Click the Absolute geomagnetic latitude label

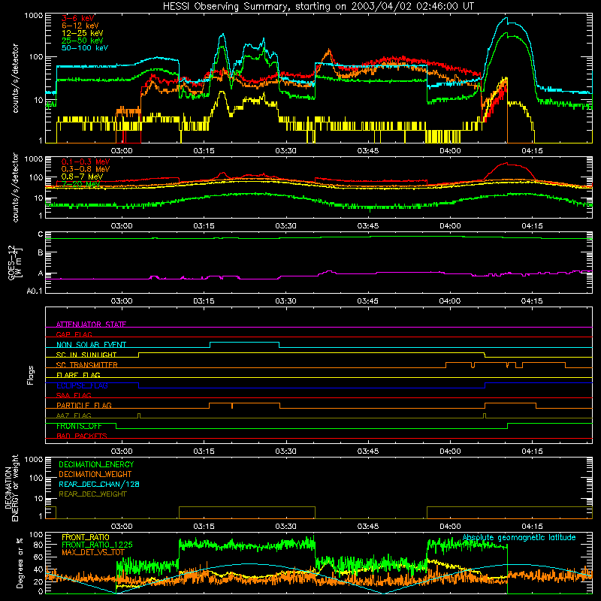tap(519, 538)
